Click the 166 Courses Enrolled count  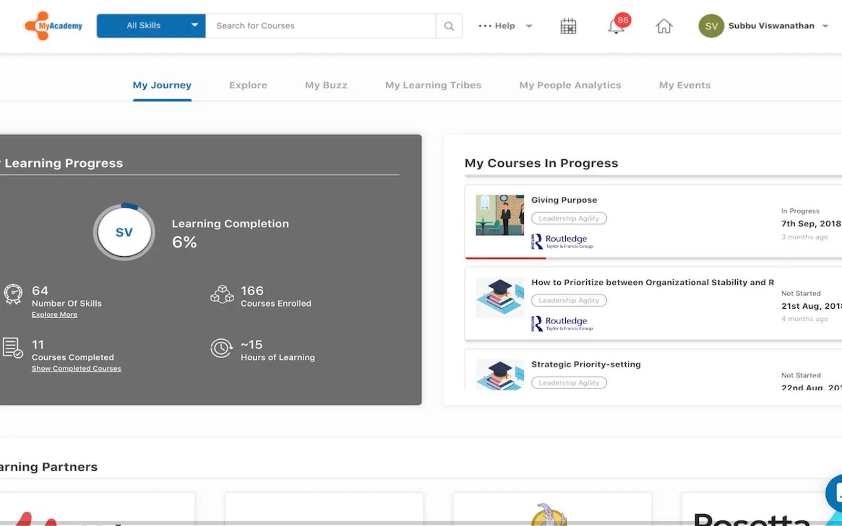click(x=252, y=291)
